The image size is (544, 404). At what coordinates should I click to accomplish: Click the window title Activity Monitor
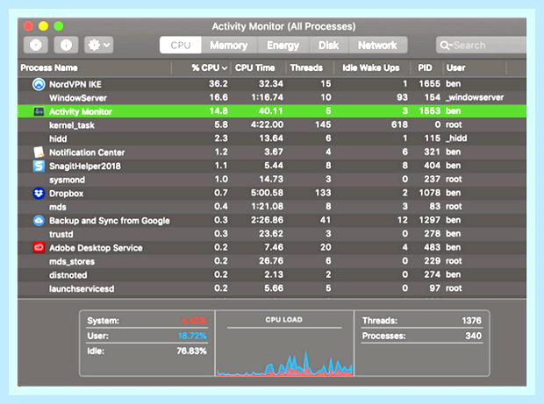tap(283, 26)
